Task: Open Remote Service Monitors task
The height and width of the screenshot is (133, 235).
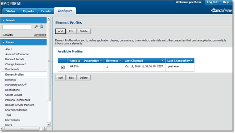Action: (20, 105)
